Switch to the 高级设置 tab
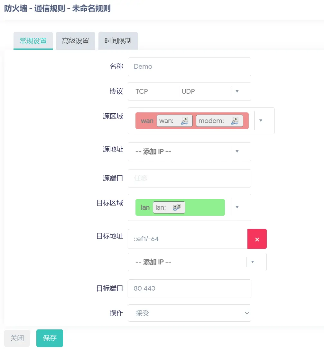This screenshot has height=358, width=324. pyautogui.click(x=75, y=40)
